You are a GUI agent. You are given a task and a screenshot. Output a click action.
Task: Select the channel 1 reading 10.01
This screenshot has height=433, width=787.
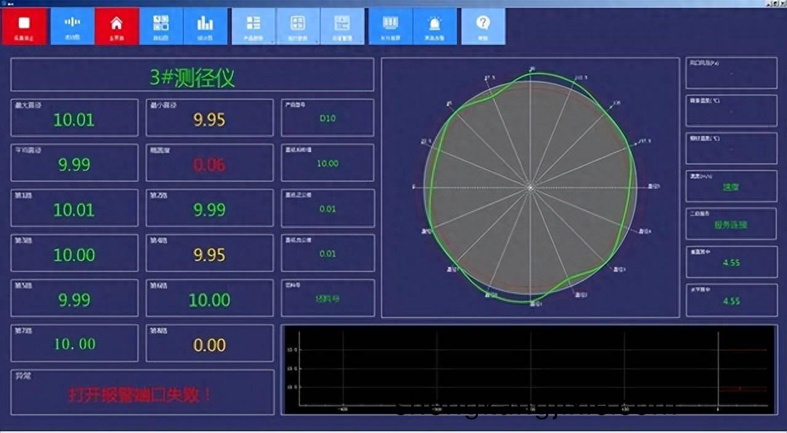74,210
